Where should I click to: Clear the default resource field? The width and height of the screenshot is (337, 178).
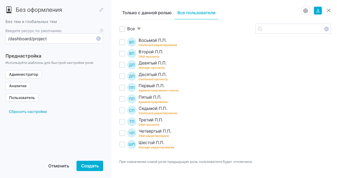tap(98, 38)
